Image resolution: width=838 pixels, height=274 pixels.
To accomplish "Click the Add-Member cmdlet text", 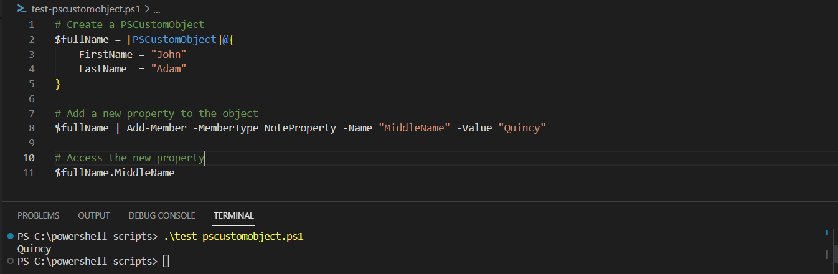I will pyautogui.click(x=156, y=128).
